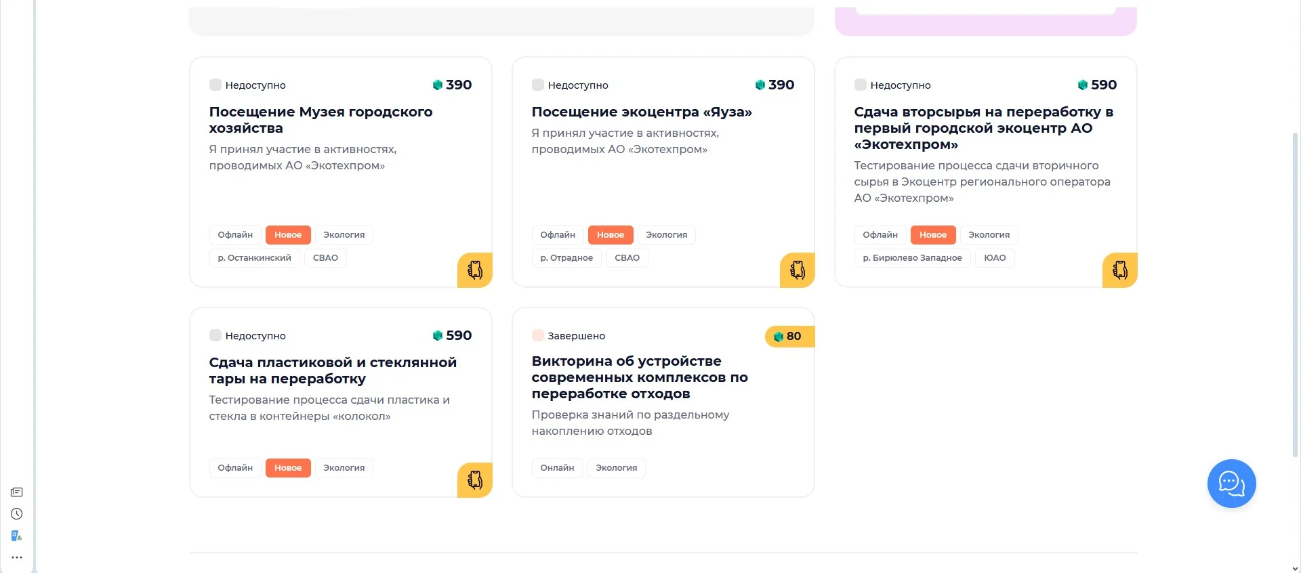
Task: Open the sidebar history clock icon
Action: point(17,514)
